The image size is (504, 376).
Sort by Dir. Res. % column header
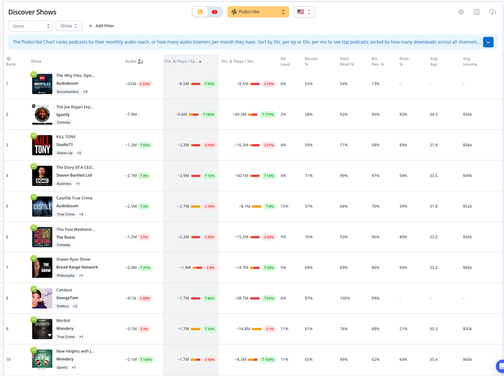tap(377, 61)
